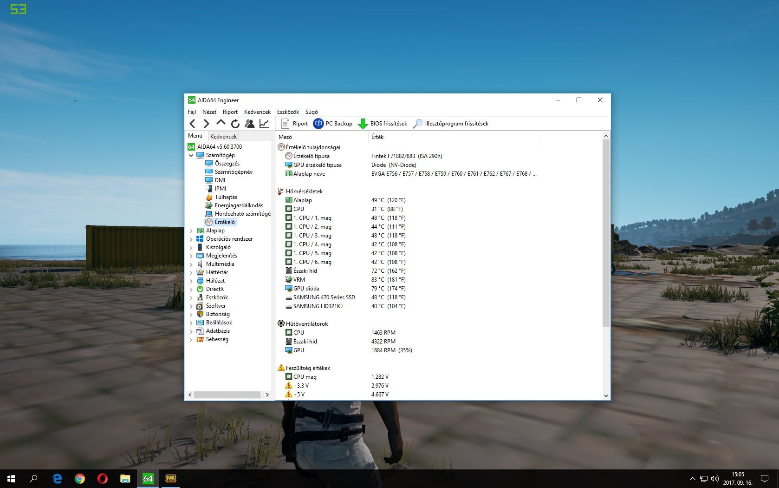
Task: Switch to the Menü tab
Action: 195,136
